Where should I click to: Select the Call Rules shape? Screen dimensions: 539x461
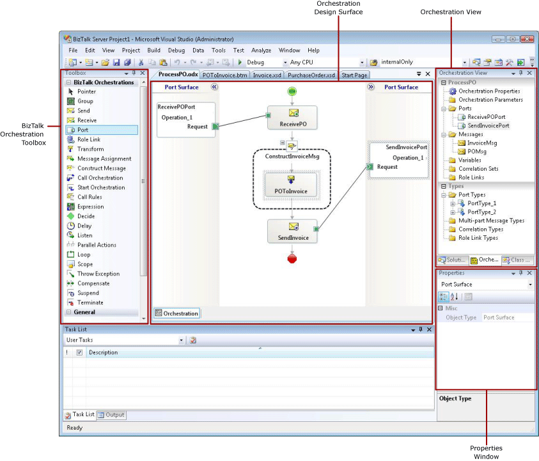102,198
